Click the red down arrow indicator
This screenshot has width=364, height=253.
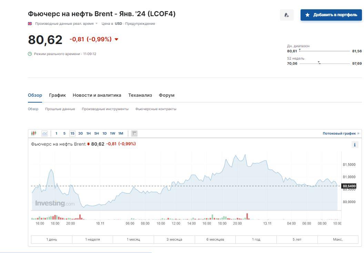click(x=116, y=40)
